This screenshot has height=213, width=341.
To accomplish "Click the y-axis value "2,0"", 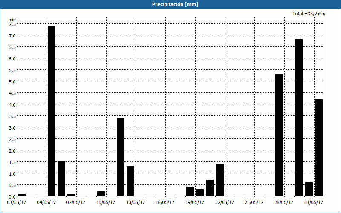I will point(12,151).
